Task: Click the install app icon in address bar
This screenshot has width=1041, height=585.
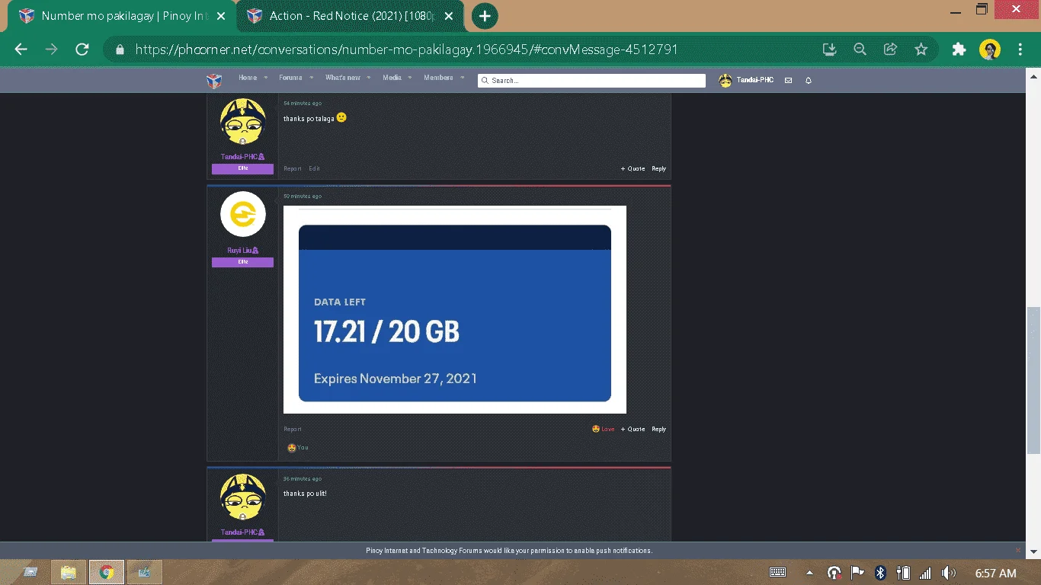Action: (830, 50)
